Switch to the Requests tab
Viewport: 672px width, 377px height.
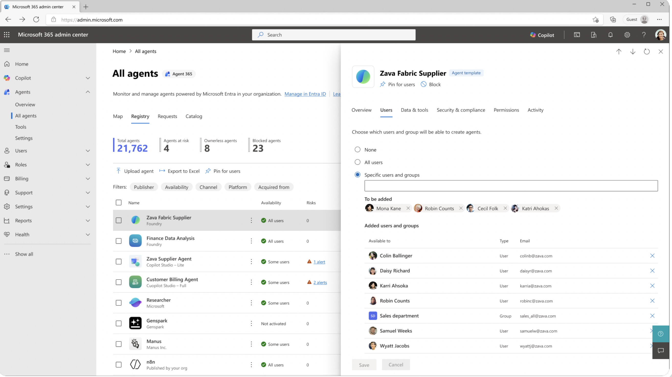pos(167,116)
